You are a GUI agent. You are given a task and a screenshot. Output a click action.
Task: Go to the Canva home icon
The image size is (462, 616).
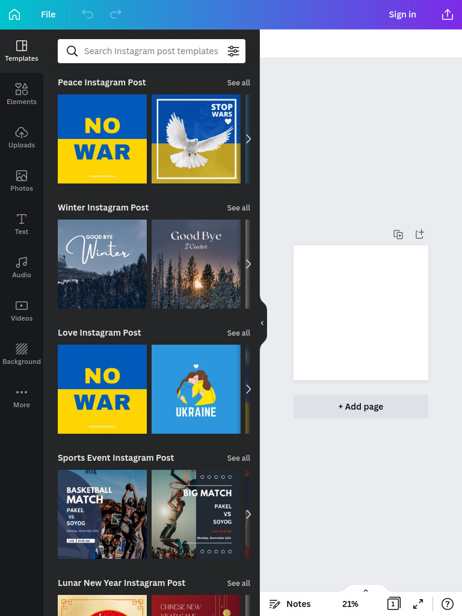pyautogui.click(x=14, y=14)
